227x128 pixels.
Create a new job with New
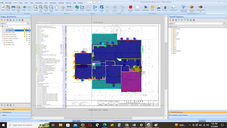click(3, 8)
